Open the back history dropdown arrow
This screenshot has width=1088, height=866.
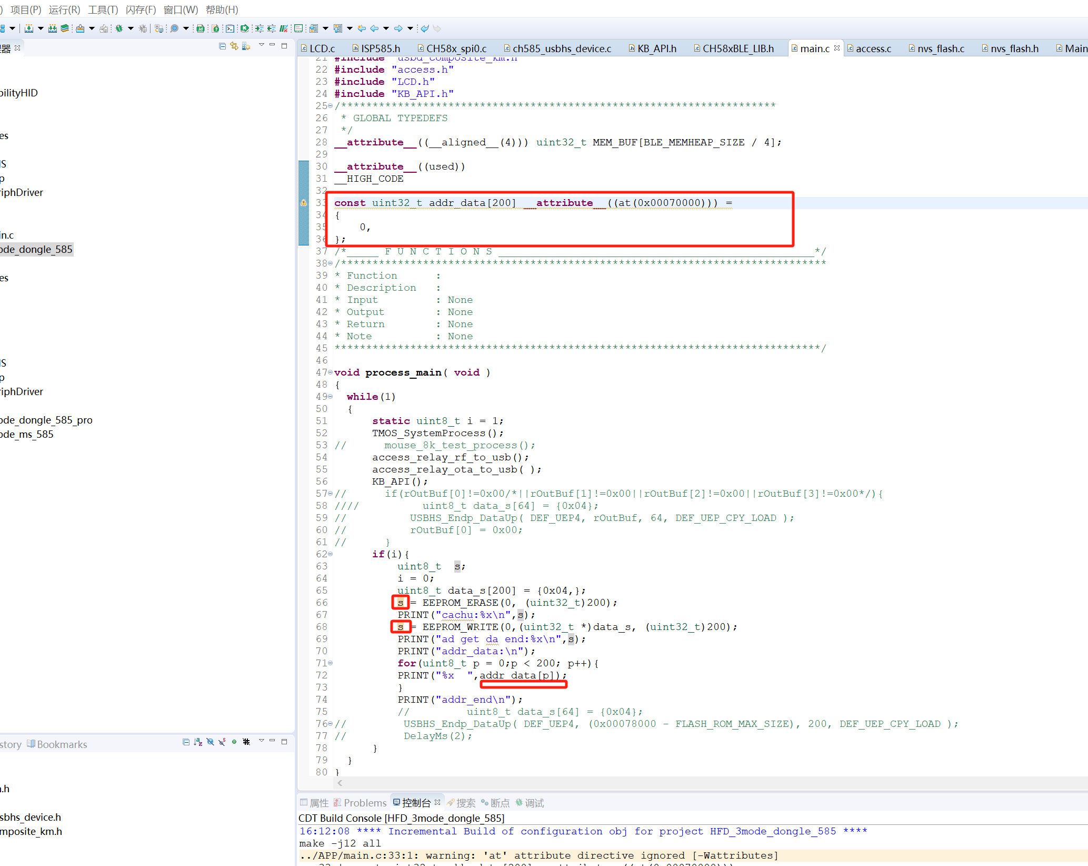pos(386,28)
